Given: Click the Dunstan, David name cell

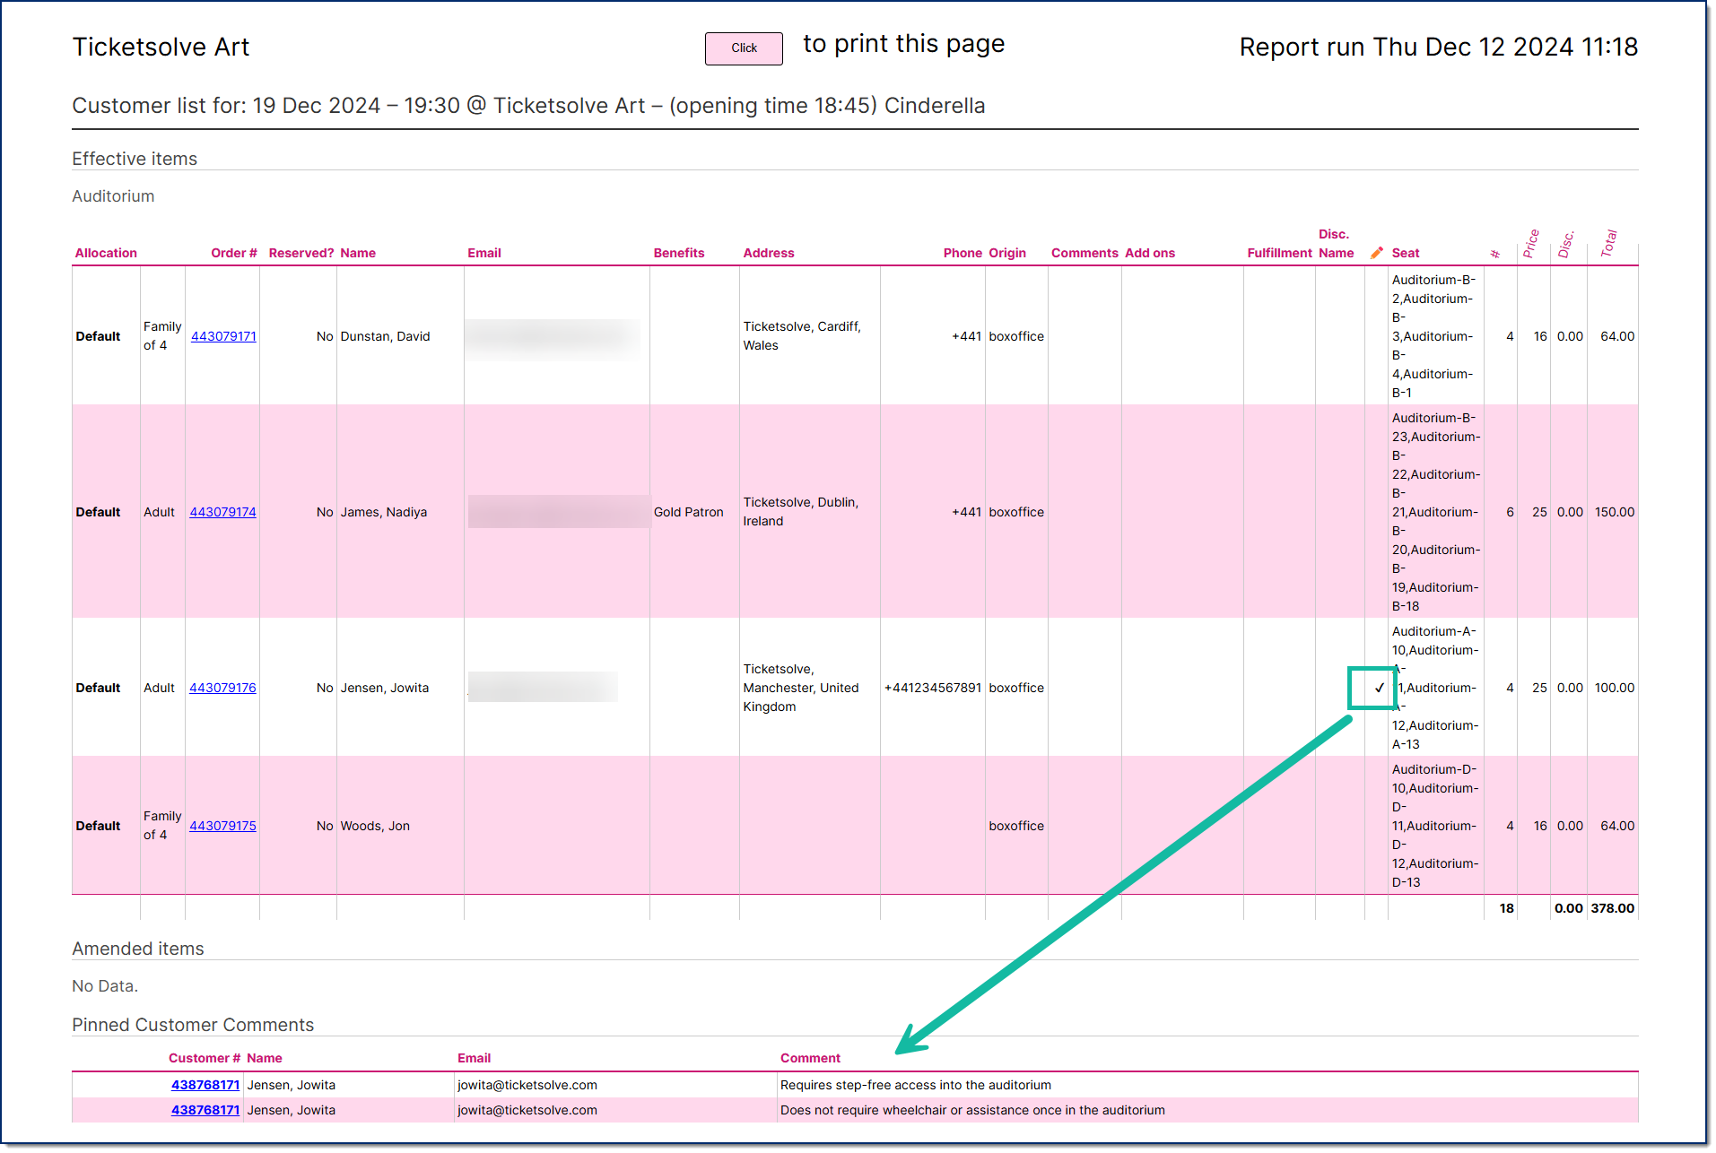Looking at the screenshot, I should click(x=385, y=336).
